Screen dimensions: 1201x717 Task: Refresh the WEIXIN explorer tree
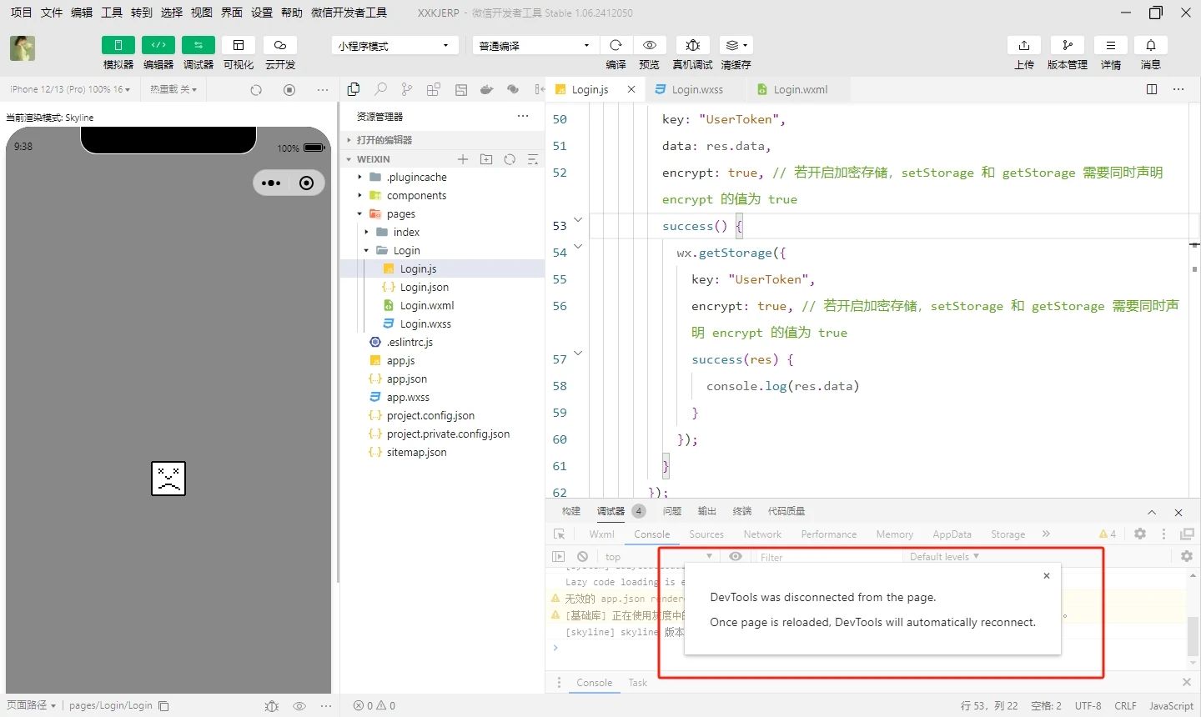pos(510,159)
